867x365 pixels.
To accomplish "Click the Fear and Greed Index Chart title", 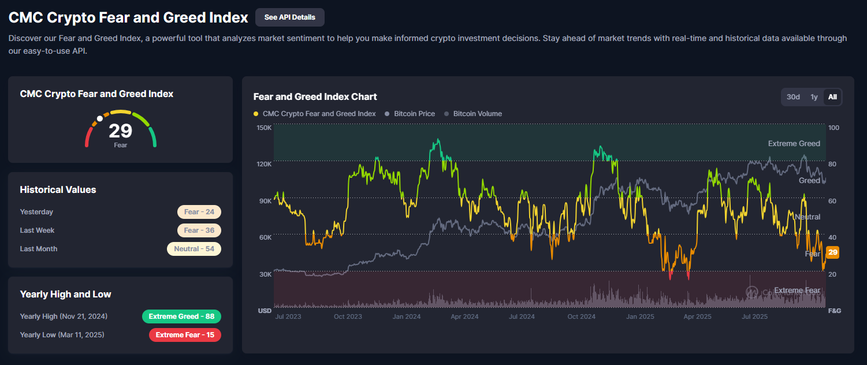I will coord(315,96).
